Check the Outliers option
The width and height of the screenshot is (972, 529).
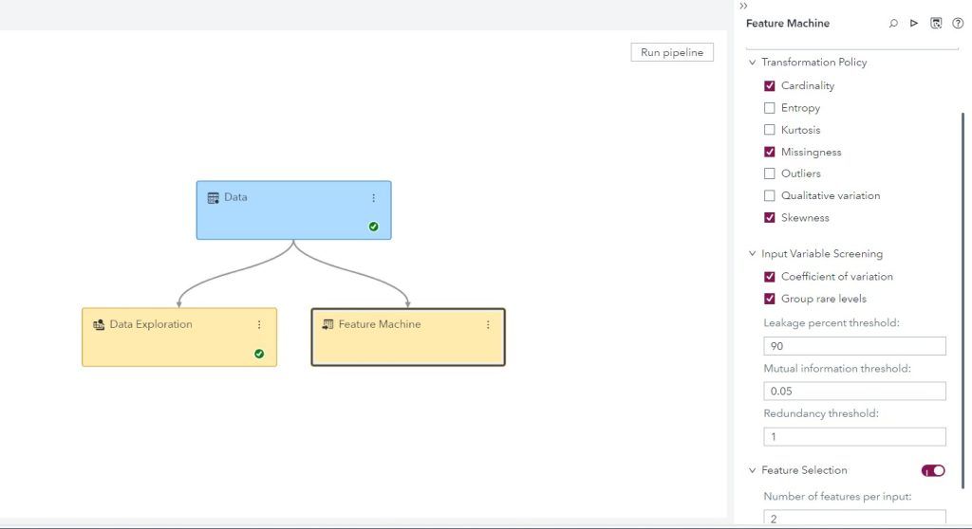(770, 173)
